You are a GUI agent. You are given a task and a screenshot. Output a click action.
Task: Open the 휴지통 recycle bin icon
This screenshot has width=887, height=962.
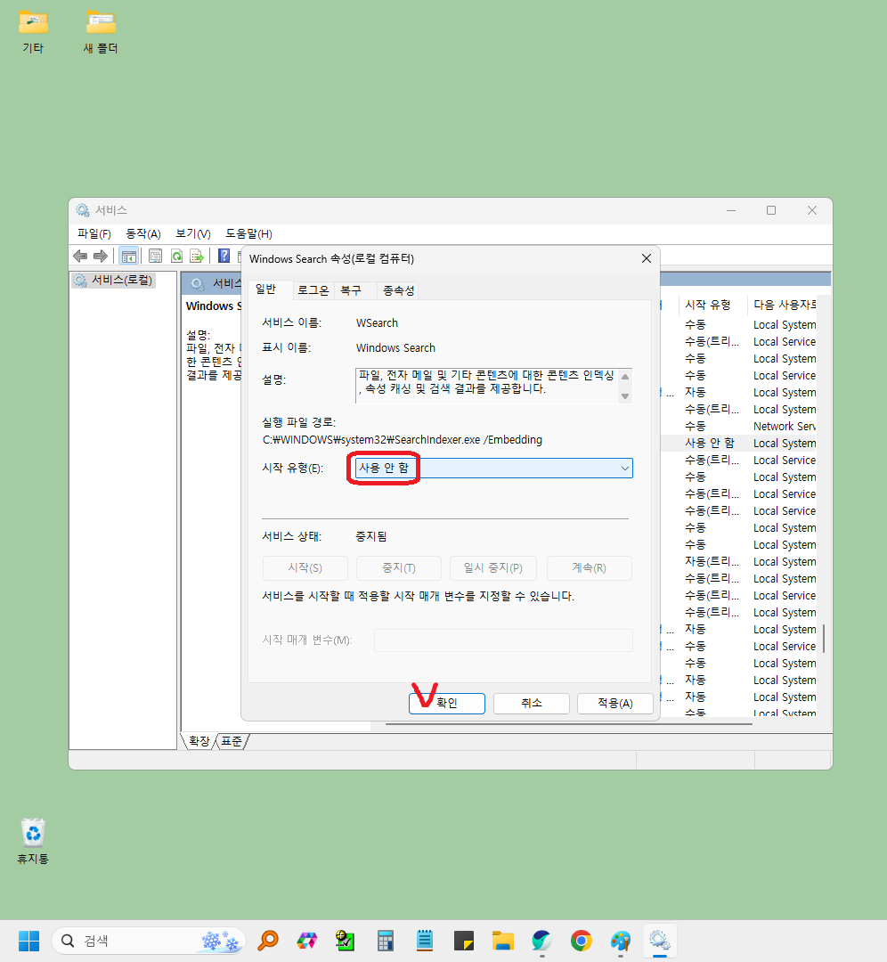pyautogui.click(x=33, y=841)
